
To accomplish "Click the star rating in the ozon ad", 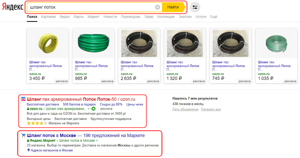I will 37,123.
